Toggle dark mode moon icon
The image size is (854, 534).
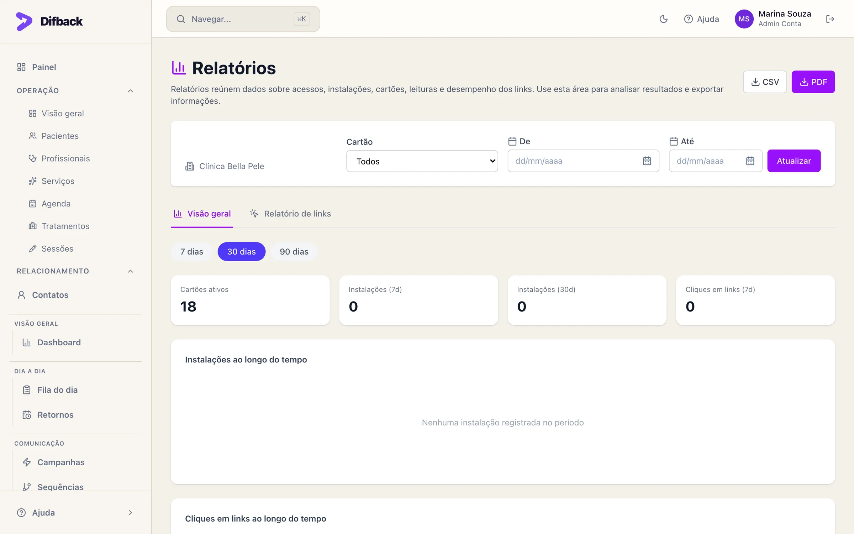coord(663,19)
